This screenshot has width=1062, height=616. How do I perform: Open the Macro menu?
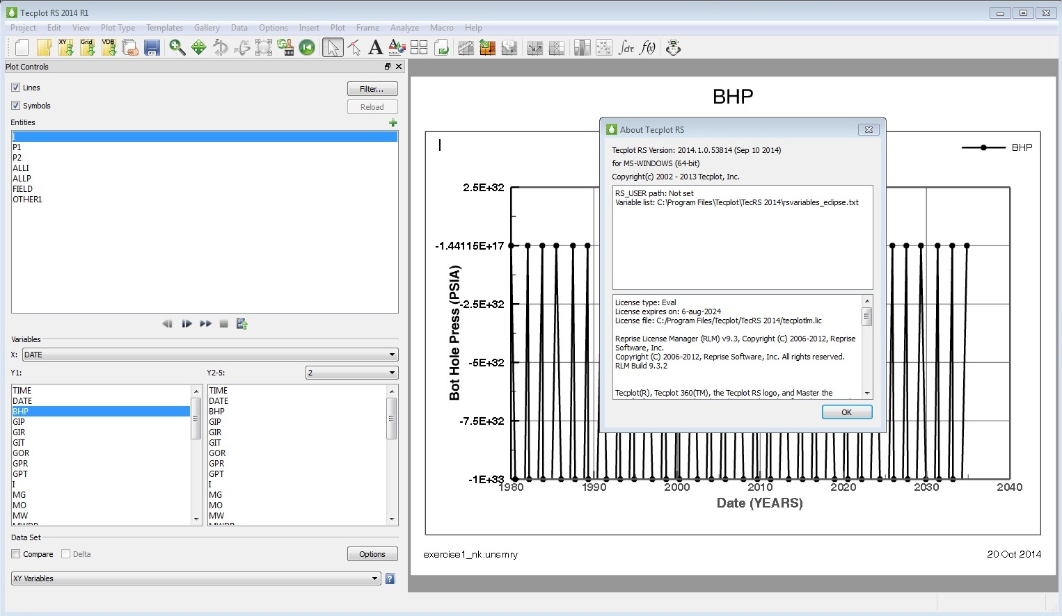click(441, 28)
